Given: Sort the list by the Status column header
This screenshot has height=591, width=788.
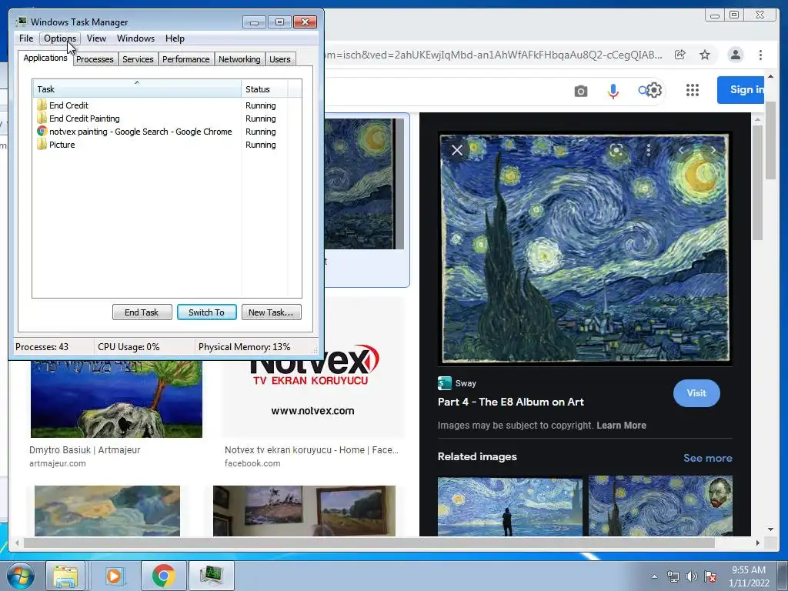Looking at the screenshot, I should pos(264,89).
